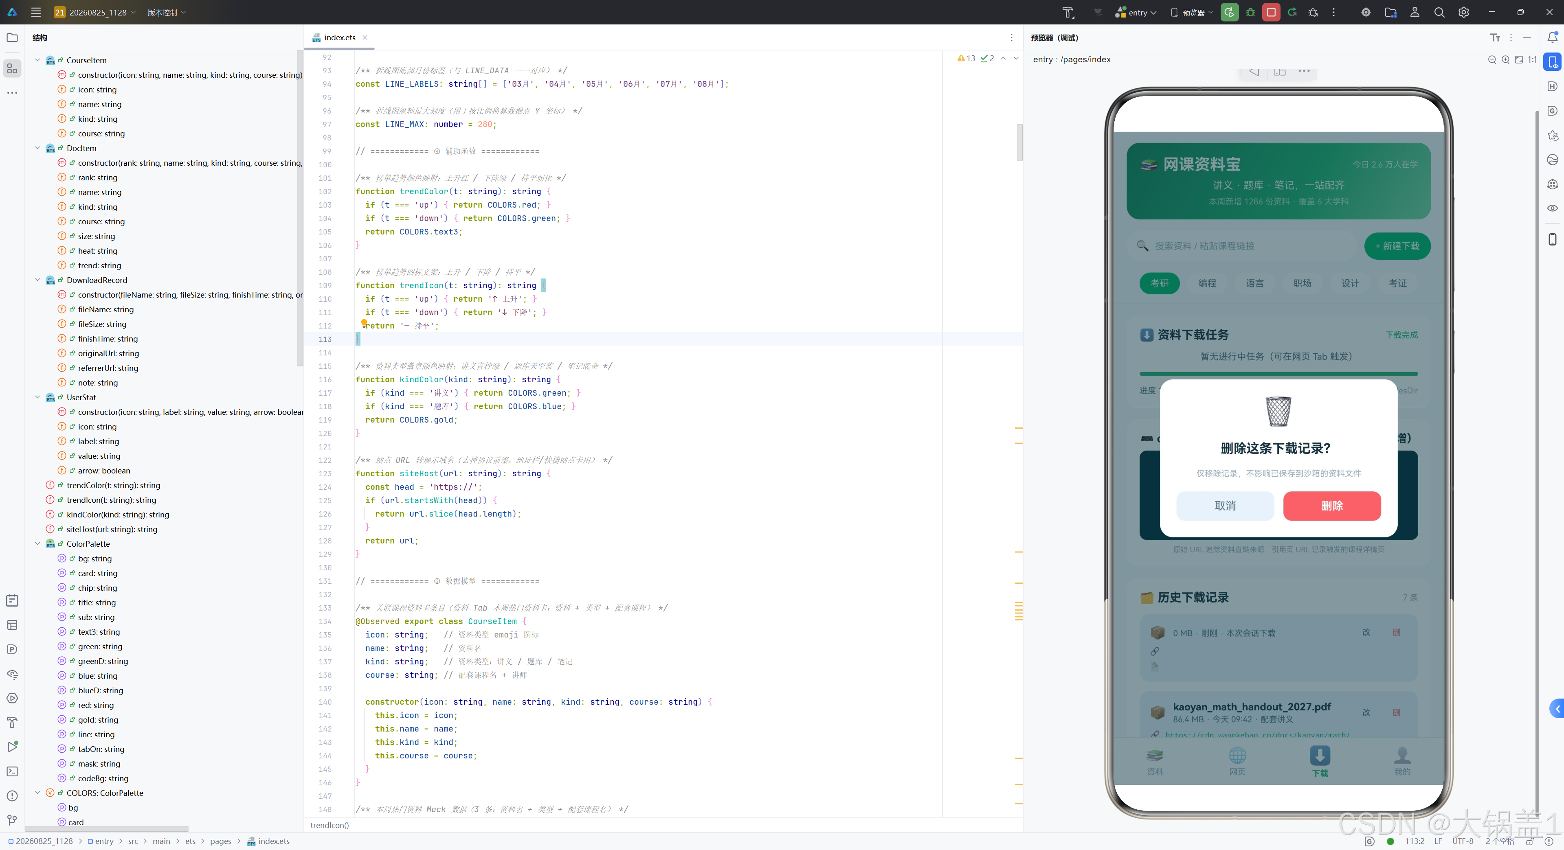1564x850 pixels.
Task: Open the 资料 bottom tab in preview
Action: (x=1155, y=762)
